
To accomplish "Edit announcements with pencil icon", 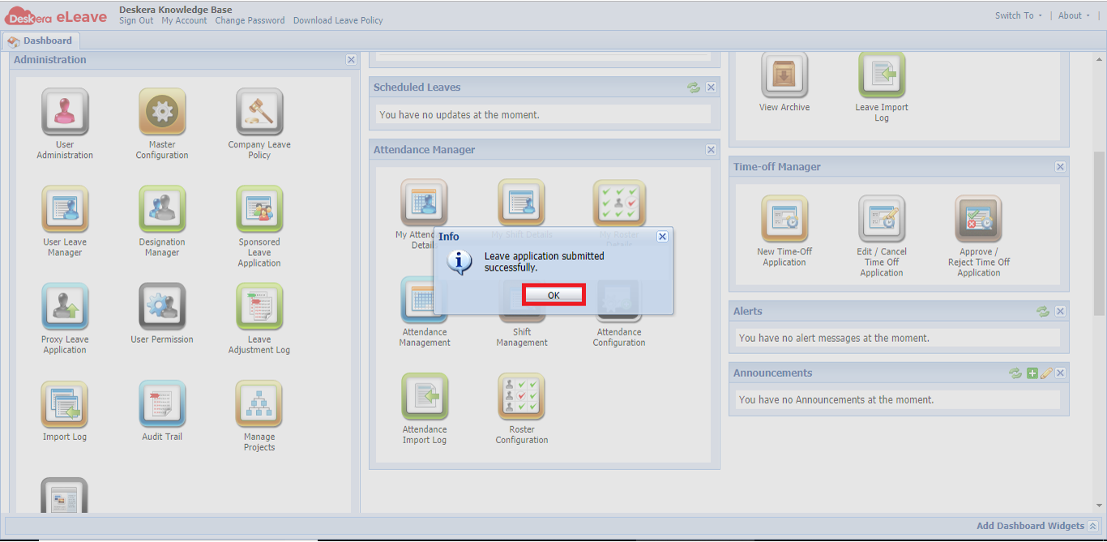I will click(1046, 373).
